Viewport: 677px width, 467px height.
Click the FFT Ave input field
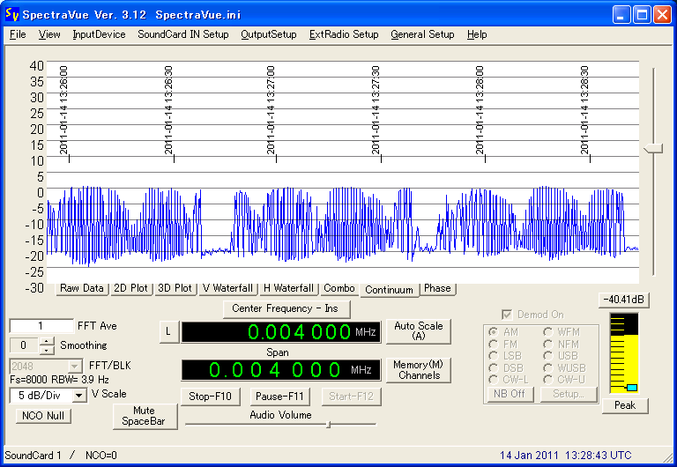41,326
